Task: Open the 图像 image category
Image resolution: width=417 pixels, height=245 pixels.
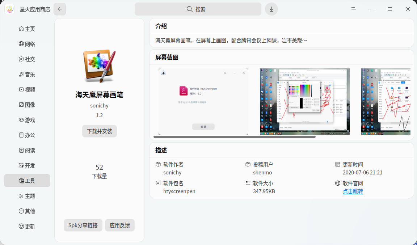Action: pos(27,105)
